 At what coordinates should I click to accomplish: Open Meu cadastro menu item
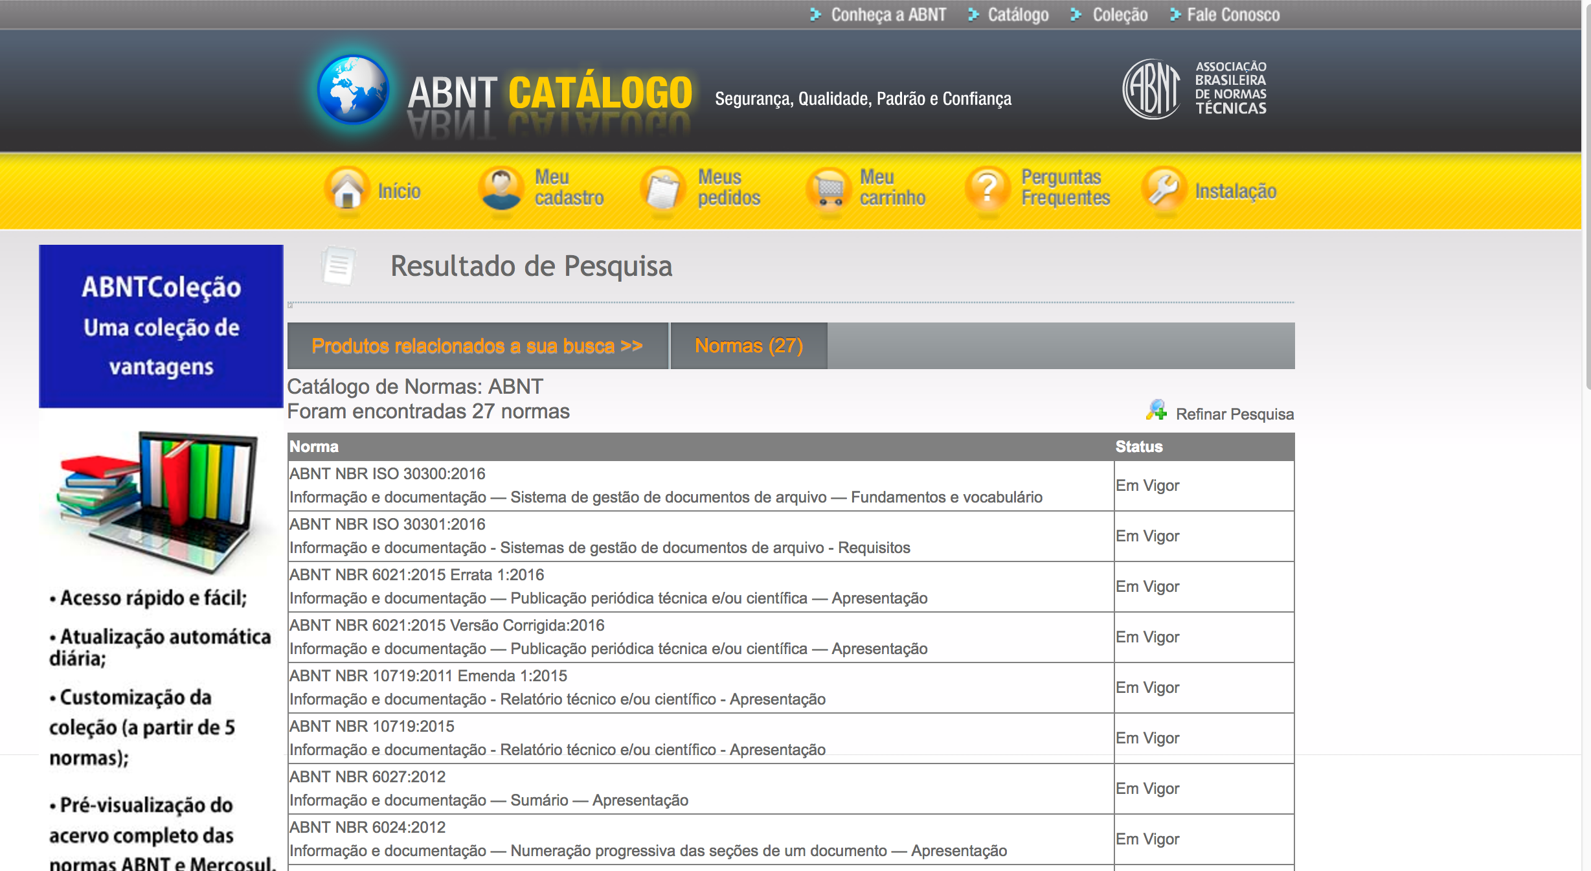[569, 187]
